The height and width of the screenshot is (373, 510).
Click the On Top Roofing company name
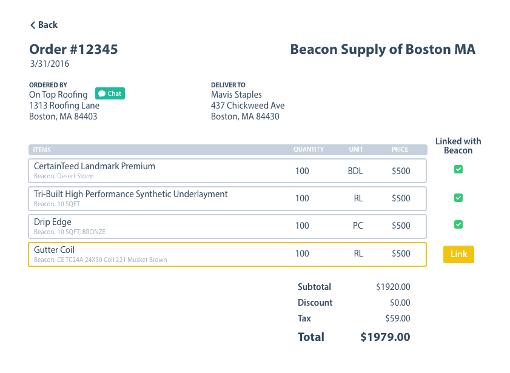point(58,95)
